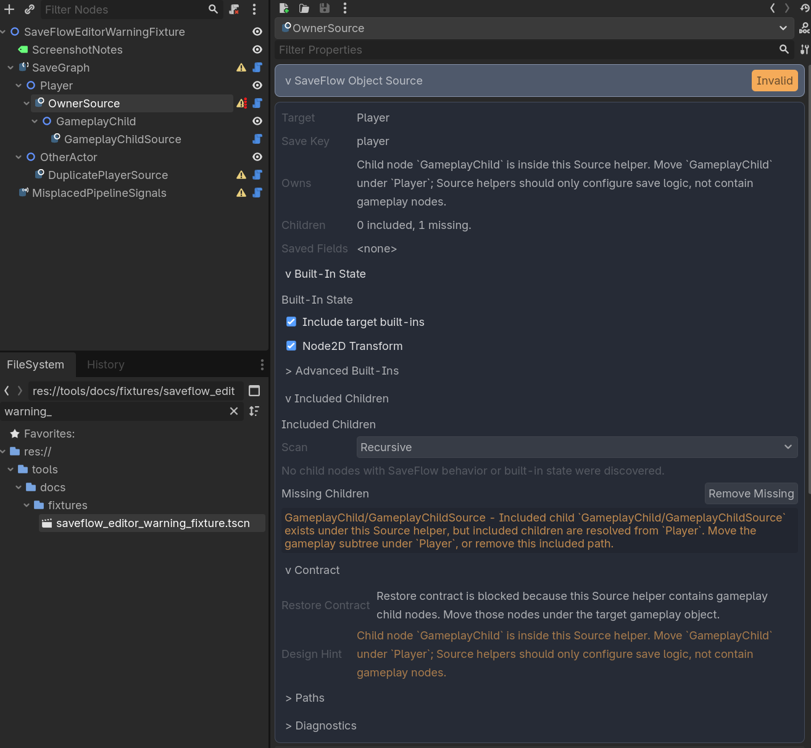Click the res:// path field
The height and width of the screenshot is (748, 811).
[x=135, y=391]
